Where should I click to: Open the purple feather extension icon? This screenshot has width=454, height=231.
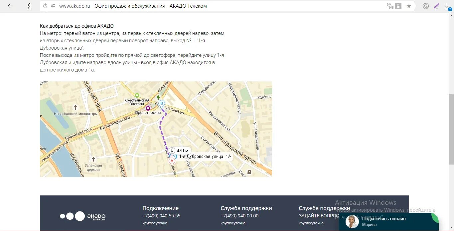(436, 6)
